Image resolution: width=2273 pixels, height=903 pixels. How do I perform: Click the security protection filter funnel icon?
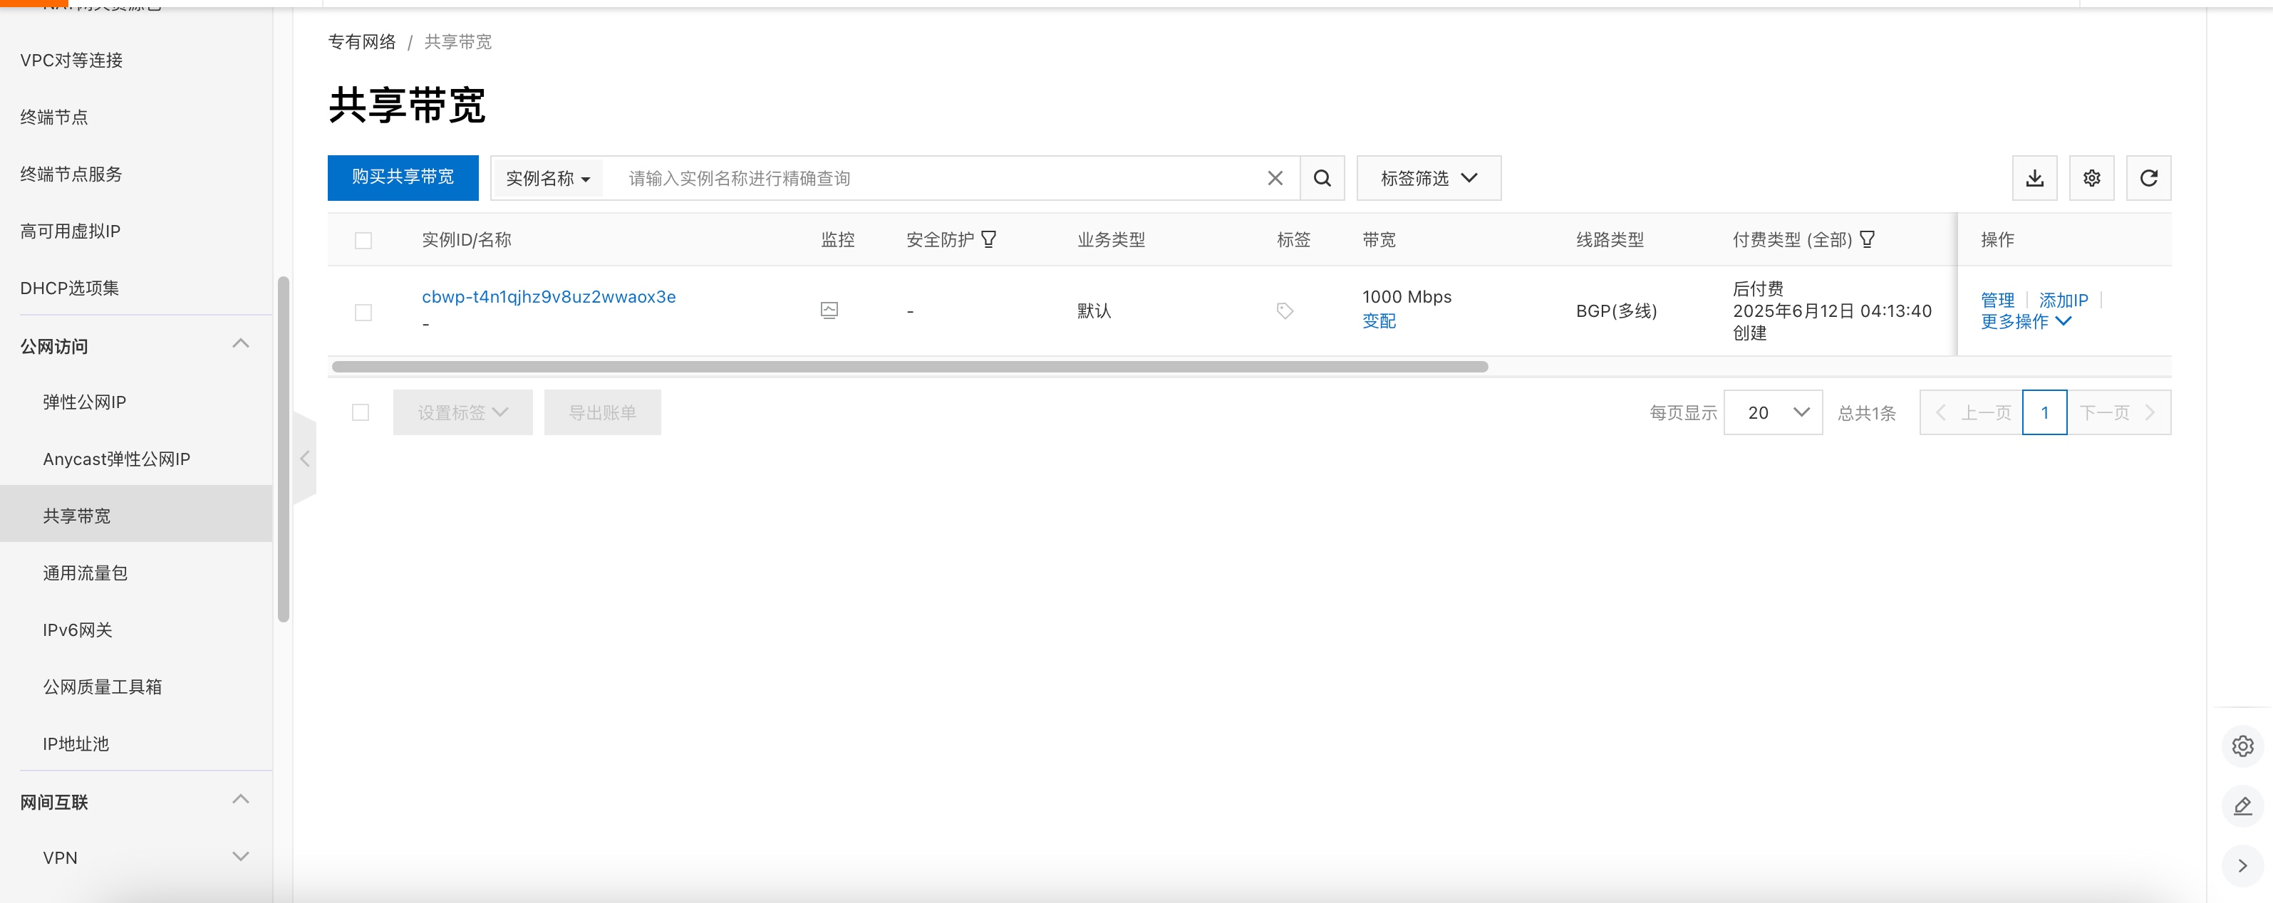(x=988, y=239)
